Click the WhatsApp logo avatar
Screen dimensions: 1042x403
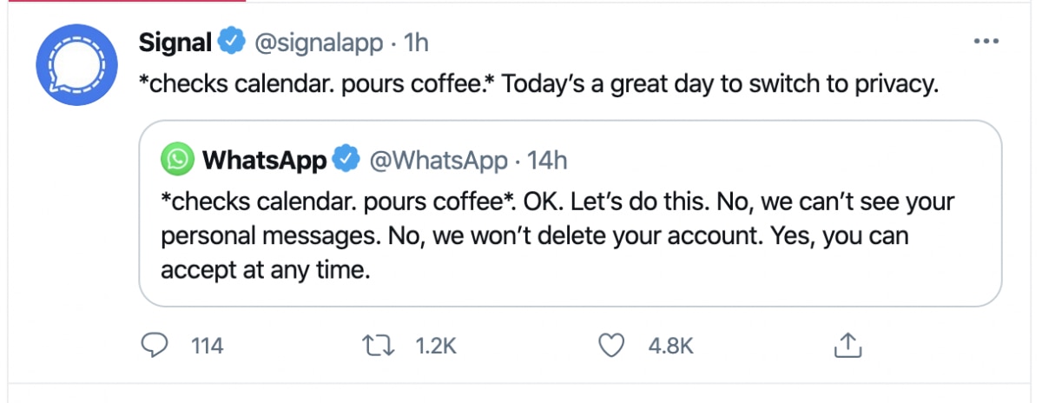[x=178, y=160]
